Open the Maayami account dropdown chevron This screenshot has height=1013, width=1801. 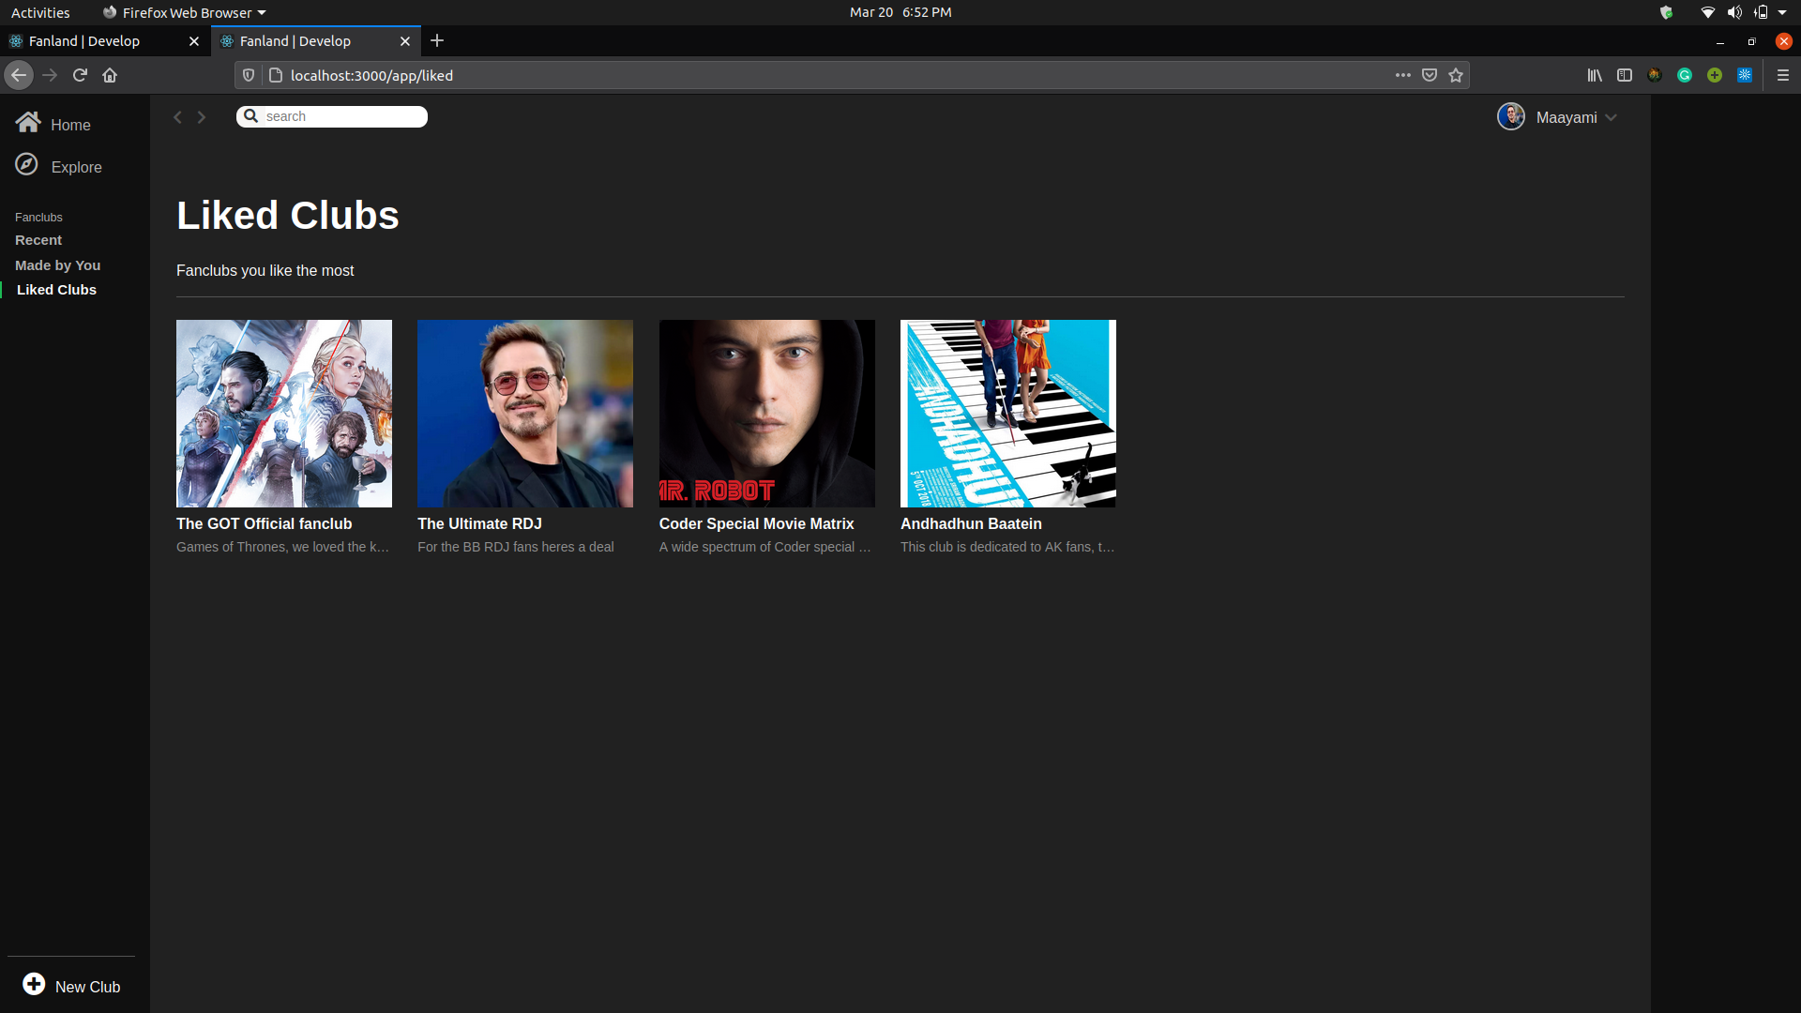(x=1611, y=117)
